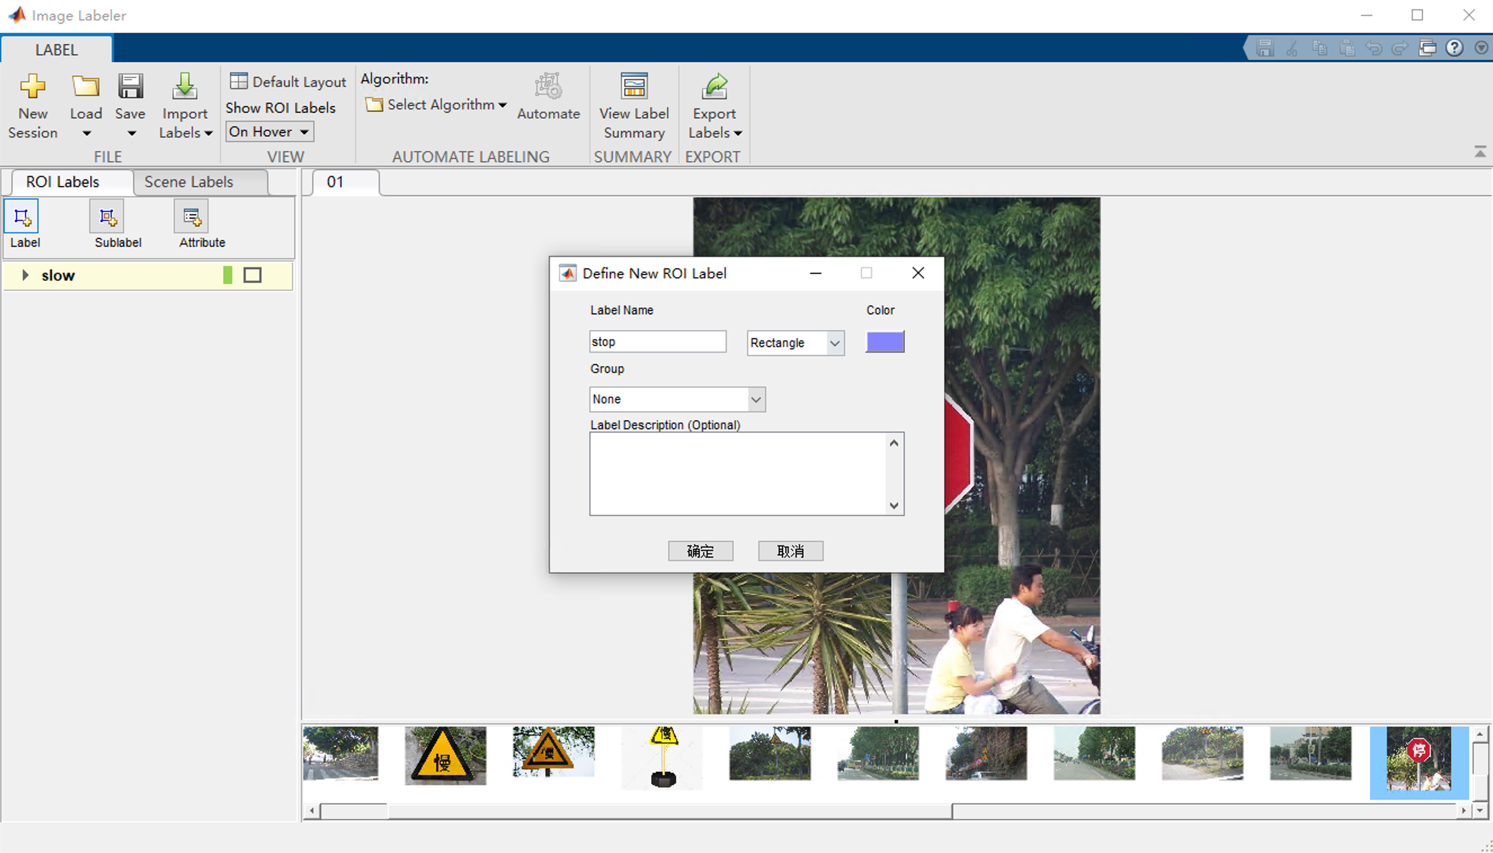Image resolution: width=1493 pixels, height=853 pixels.
Task: Click the Export Labels icon
Action: (x=714, y=87)
